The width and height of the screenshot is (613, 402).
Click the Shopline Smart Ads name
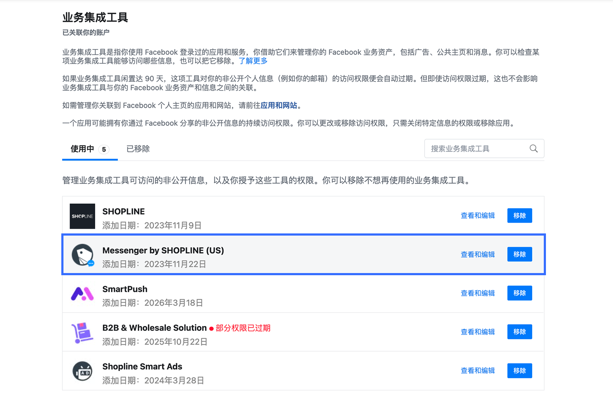[x=142, y=367]
